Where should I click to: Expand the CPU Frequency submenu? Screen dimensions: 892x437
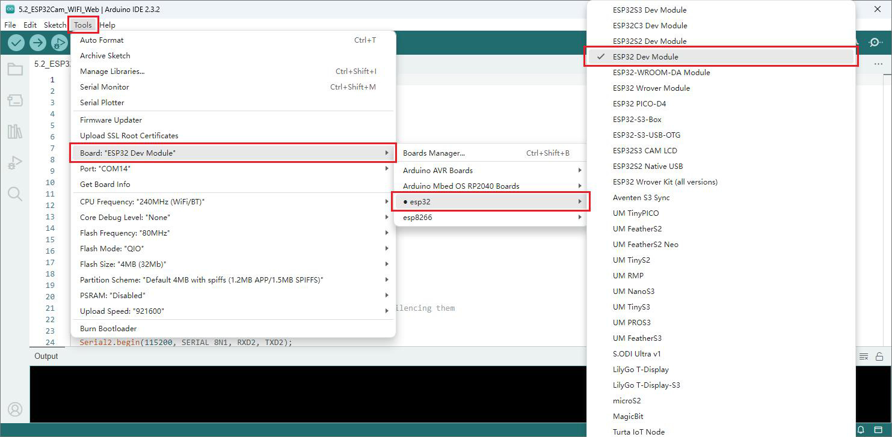(233, 201)
